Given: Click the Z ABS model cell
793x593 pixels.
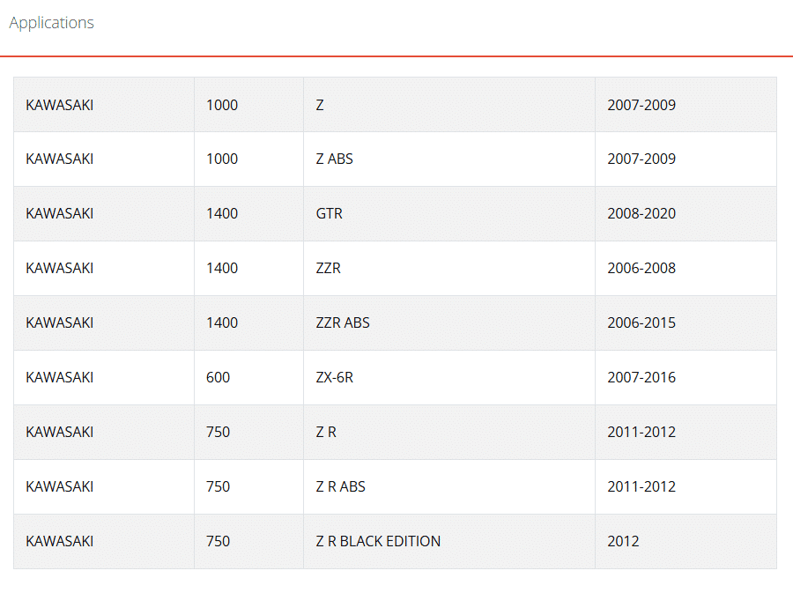Looking at the screenshot, I should tap(334, 159).
